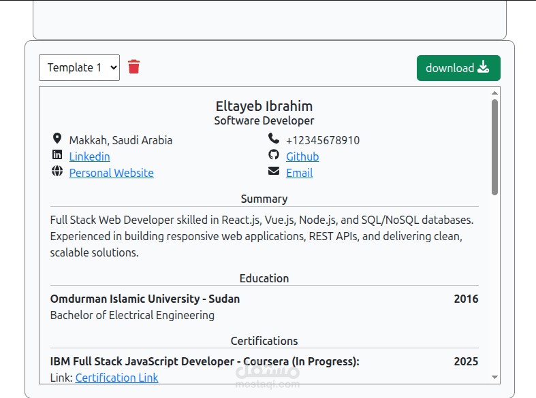Click the location pin icon
This screenshot has height=398, width=536.
click(57, 139)
